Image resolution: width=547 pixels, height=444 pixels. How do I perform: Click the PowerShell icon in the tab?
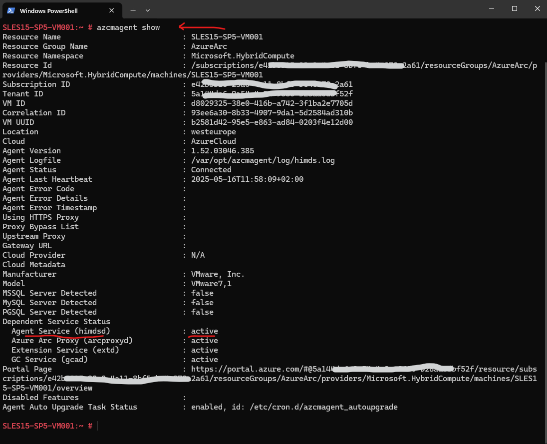11,10
